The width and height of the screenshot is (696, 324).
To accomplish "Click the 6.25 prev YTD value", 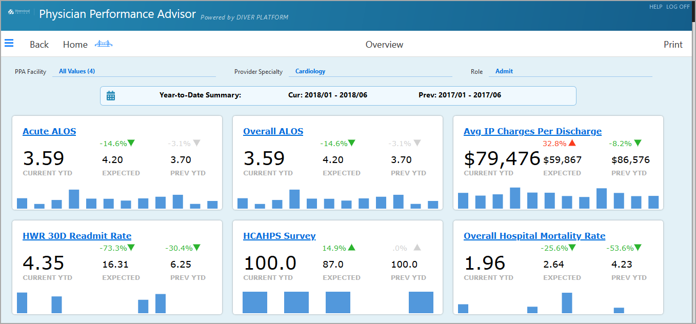I will click(x=181, y=265).
